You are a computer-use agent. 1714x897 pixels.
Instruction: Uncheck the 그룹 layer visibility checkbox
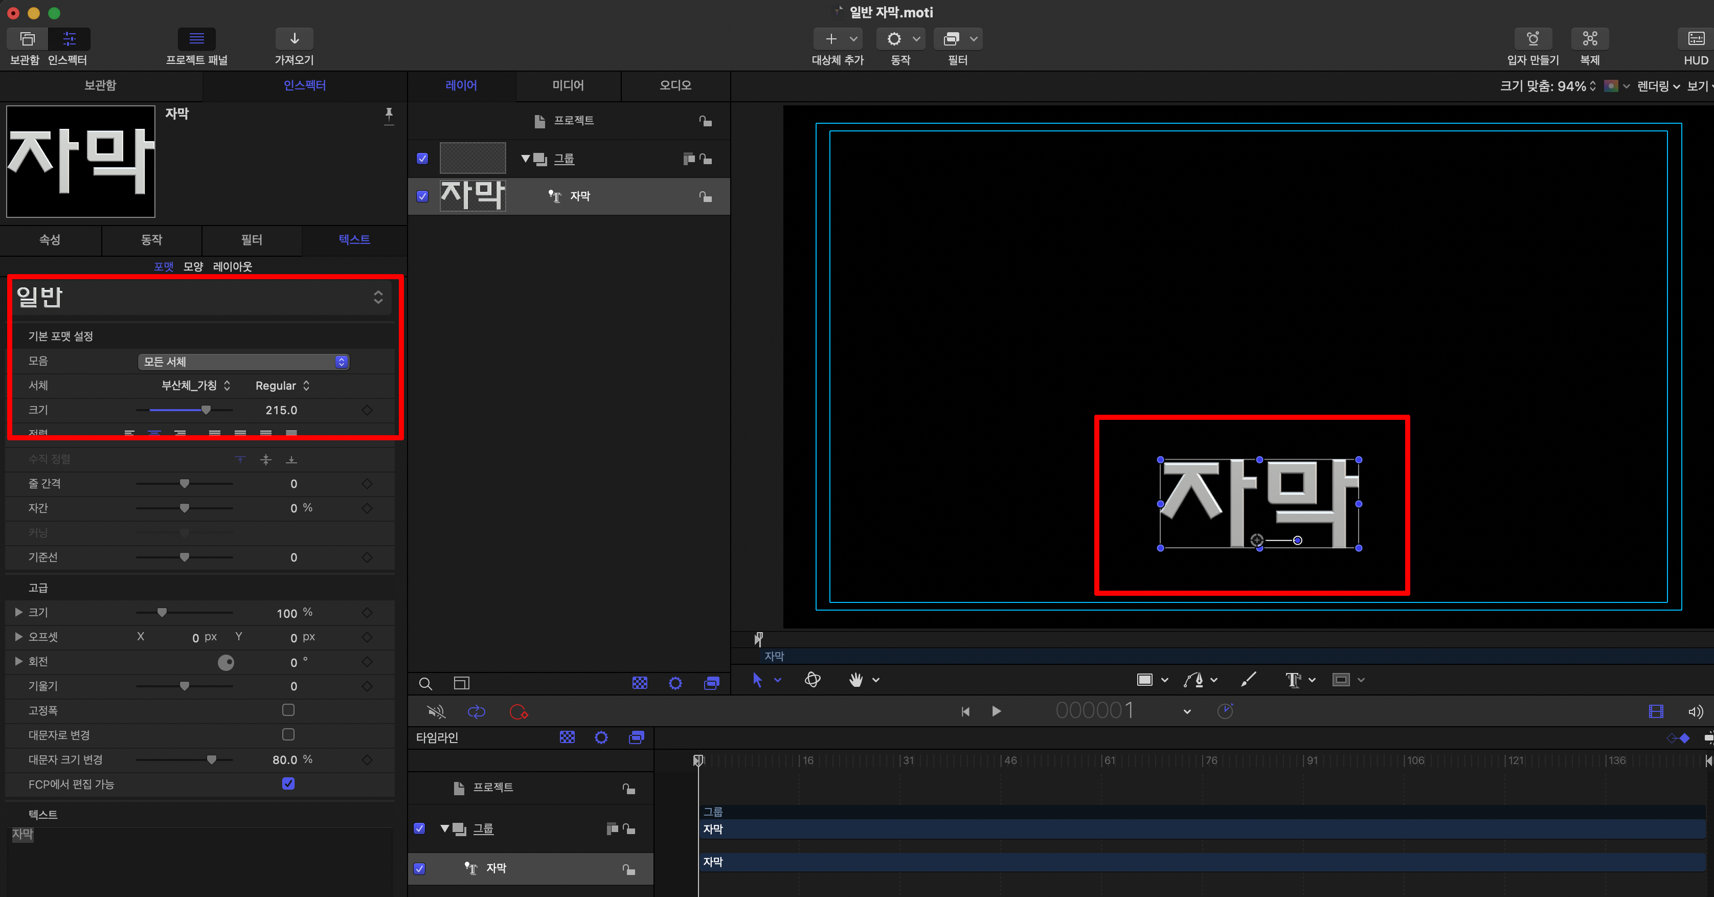coord(422,159)
